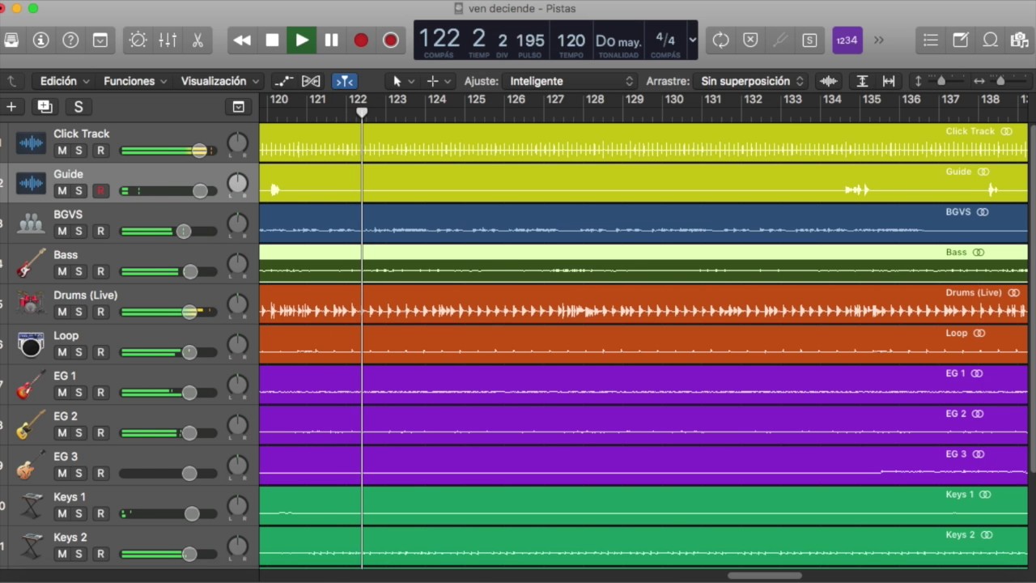Click the Drums (Live) track icon
The width and height of the screenshot is (1036, 583).
tap(31, 304)
